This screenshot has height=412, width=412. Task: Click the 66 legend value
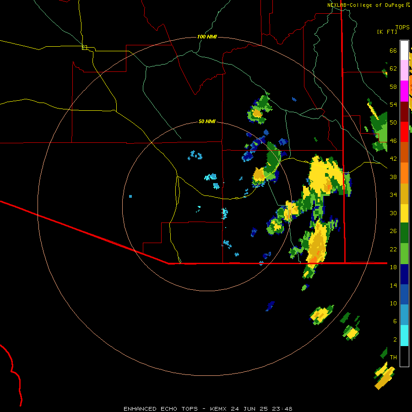(x=393, y=51)
